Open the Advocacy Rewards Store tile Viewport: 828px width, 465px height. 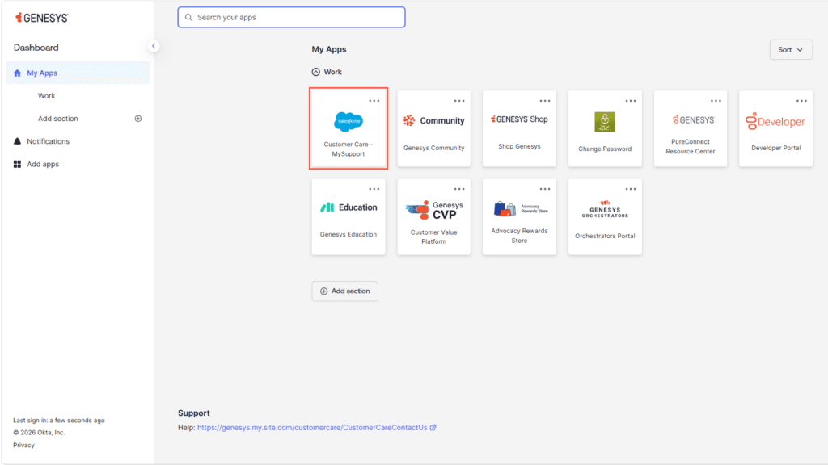coord(519,216)
